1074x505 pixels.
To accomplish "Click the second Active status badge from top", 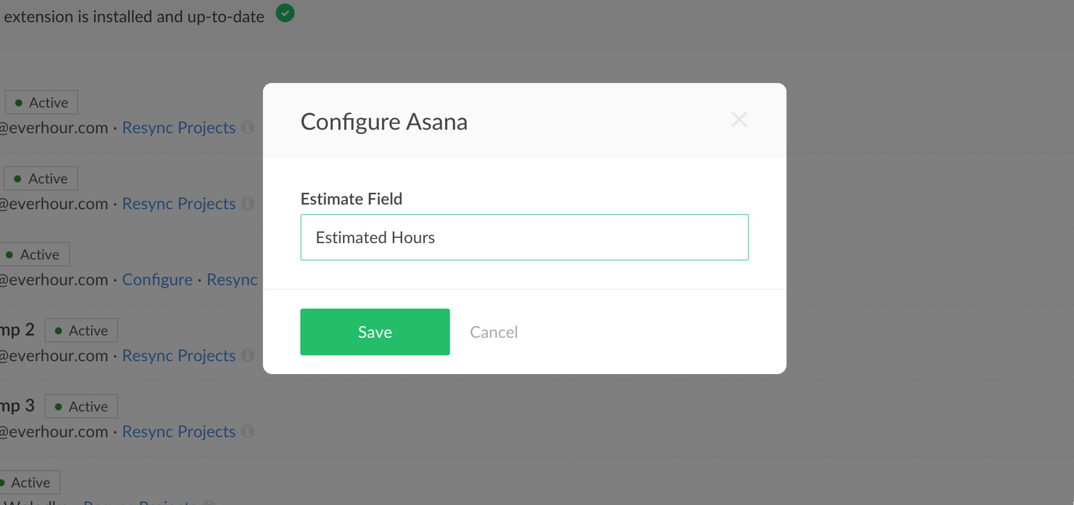I will tap(41, 178).
